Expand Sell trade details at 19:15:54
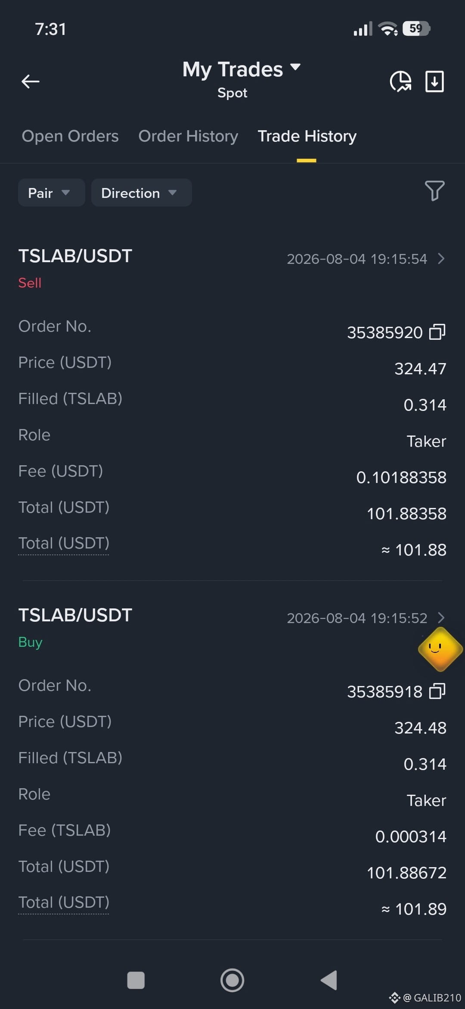Viewport: 465px width, 1009px height. tap(441, 259)
